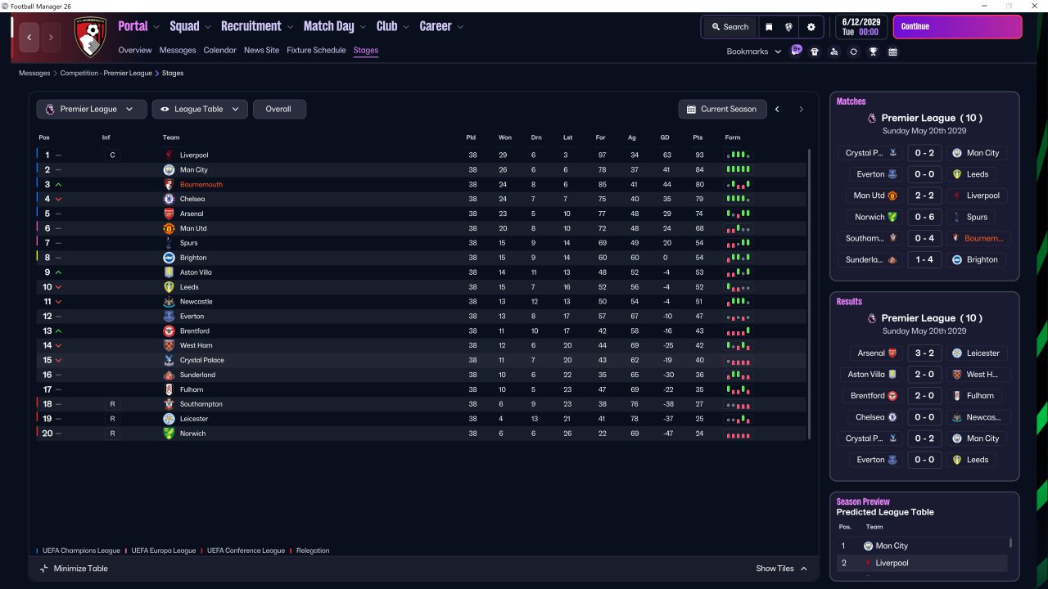Viewport: 1048px width, 589px height.
Task: Switch to the Messages tab
Action: point(178,50)
